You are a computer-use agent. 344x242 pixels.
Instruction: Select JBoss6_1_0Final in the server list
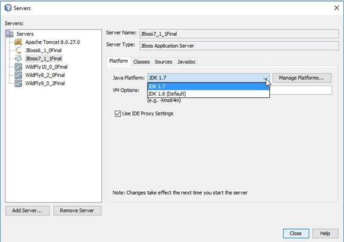(44, 50)
